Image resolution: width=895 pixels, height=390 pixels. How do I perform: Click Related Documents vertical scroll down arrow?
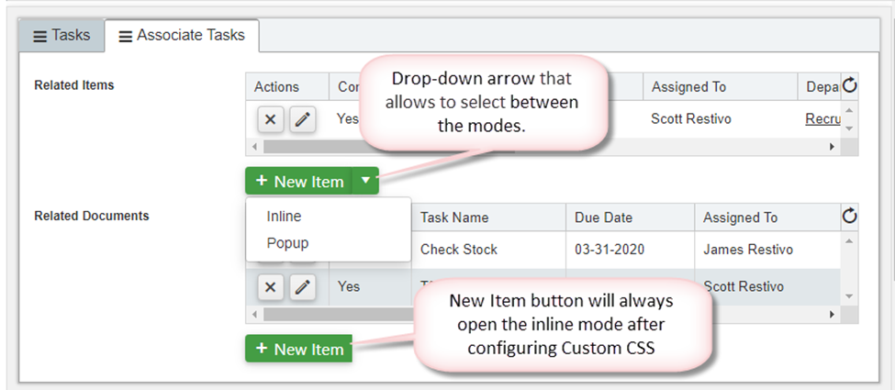point(849,296)
